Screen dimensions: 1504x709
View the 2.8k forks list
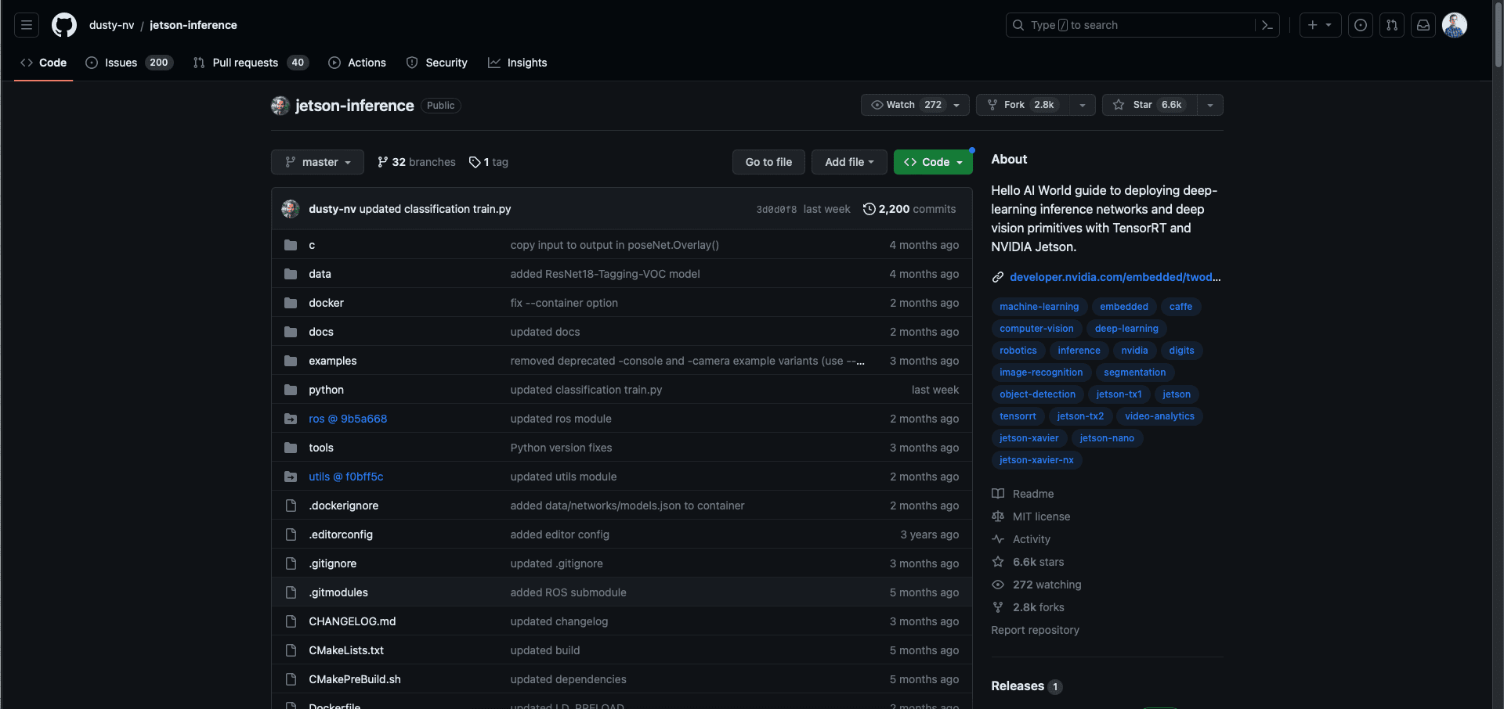(x=1028, y=607)
